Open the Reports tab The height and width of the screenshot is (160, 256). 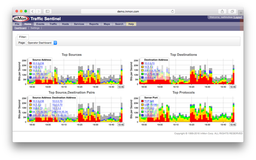(x=94, y=24)
